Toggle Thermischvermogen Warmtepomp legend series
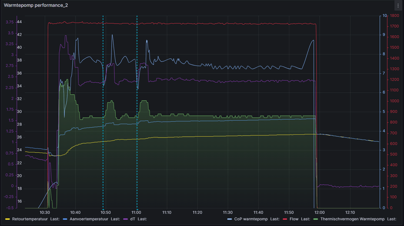The height and width of the screenshot is (226, 404). pos(352,219)
